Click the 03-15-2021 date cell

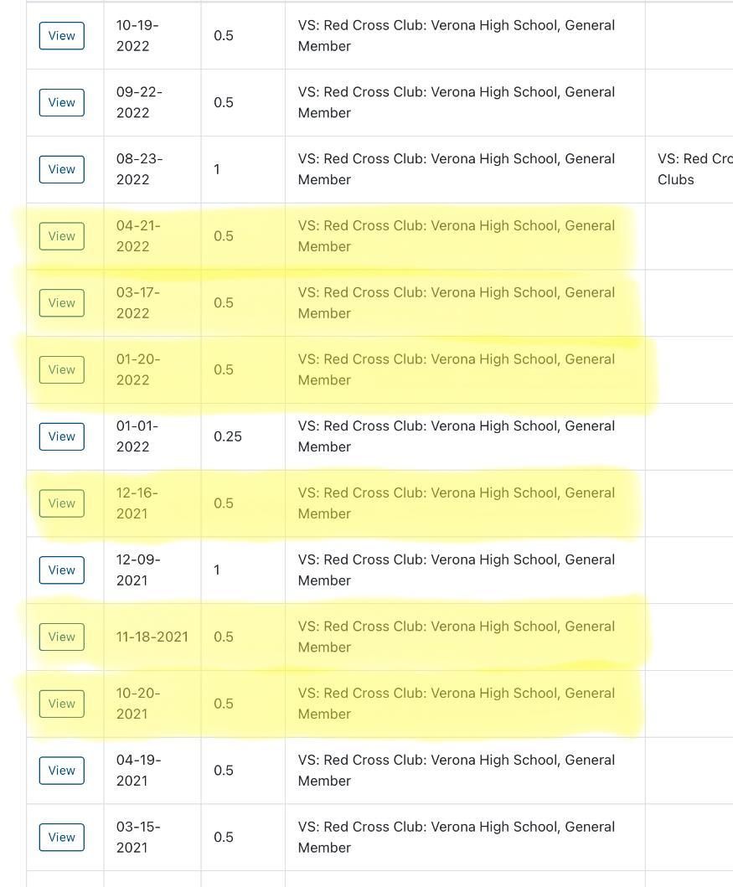(x=139, y=837)
